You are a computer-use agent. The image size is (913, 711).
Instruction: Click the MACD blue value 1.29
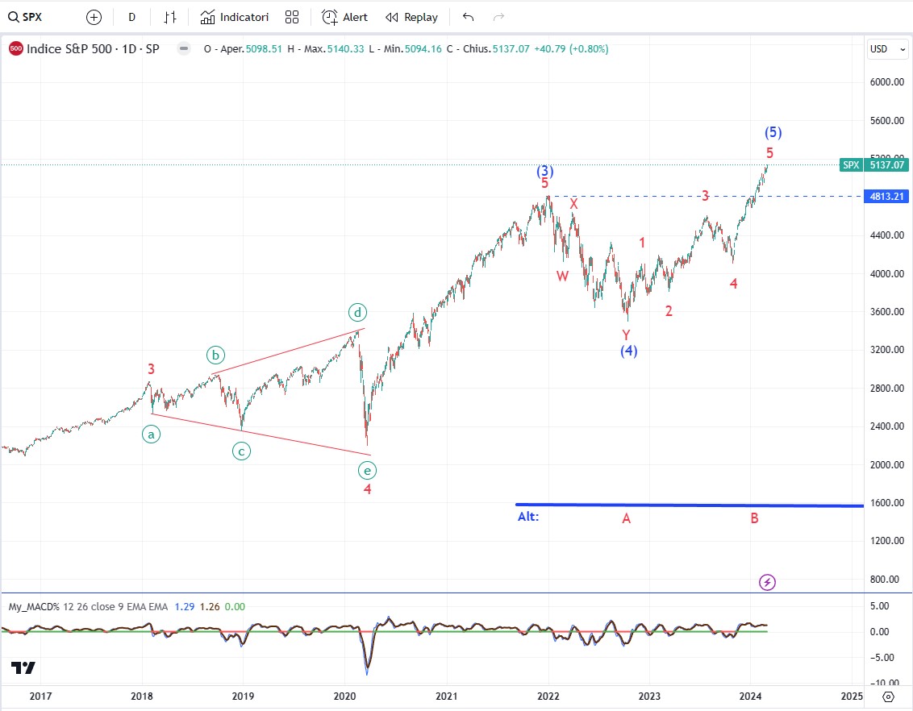tap(185, 606)
